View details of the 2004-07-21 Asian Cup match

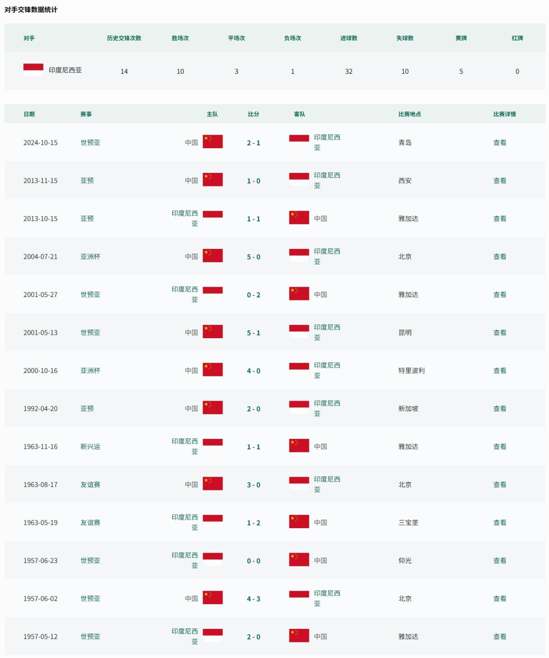[500, 256]
